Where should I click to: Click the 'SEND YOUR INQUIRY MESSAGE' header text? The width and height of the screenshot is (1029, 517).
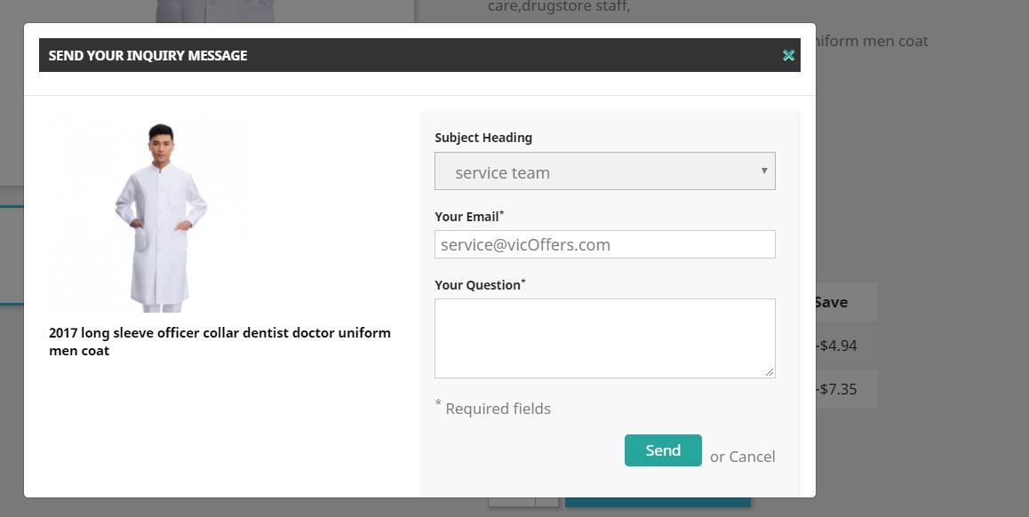[x=148, y=55]
